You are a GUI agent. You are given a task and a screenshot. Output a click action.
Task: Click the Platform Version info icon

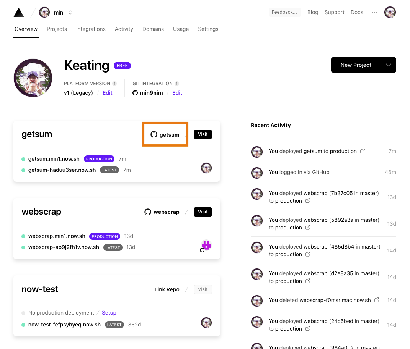114,84
